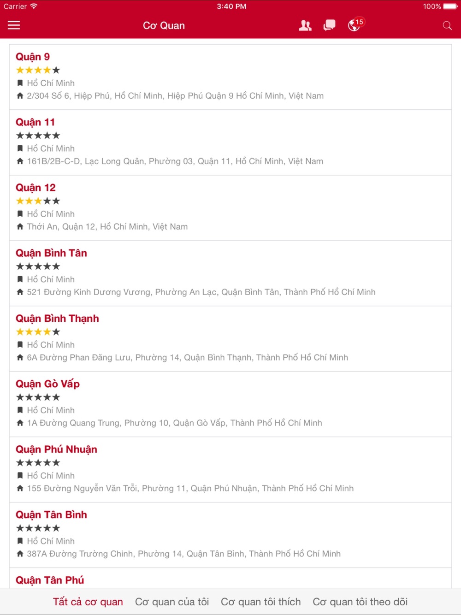The width and height of the screenshot is (461, 615).
Task: Switch to Cơ quan của tôi tab
Action: 172,602
